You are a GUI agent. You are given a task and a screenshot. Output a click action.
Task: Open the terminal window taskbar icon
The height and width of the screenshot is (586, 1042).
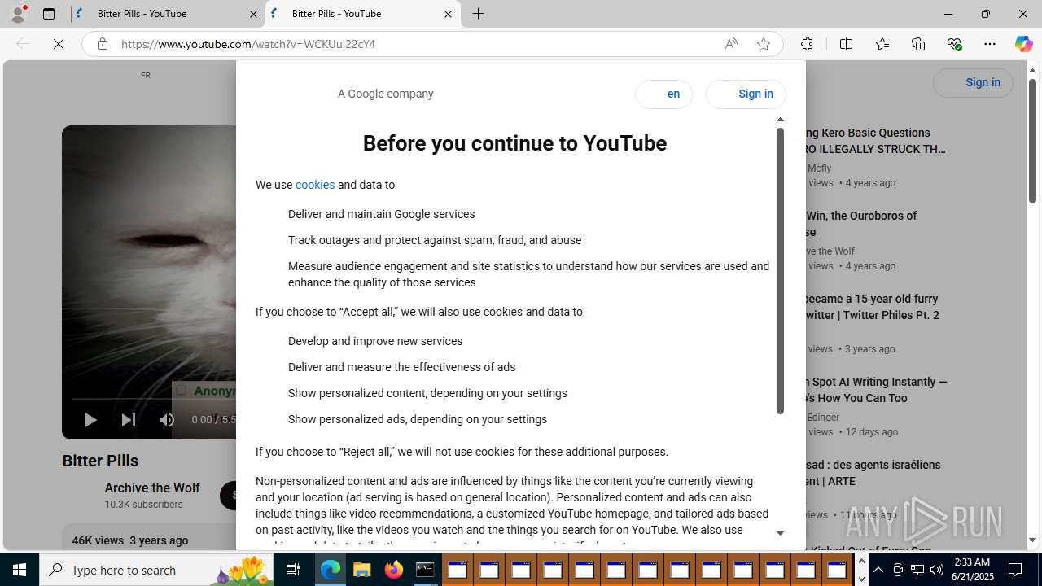tap(425, 570)
